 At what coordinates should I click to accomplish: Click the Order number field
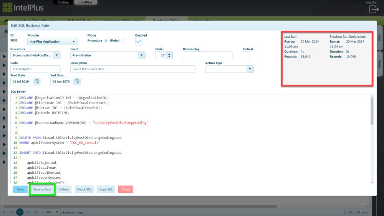161,55
